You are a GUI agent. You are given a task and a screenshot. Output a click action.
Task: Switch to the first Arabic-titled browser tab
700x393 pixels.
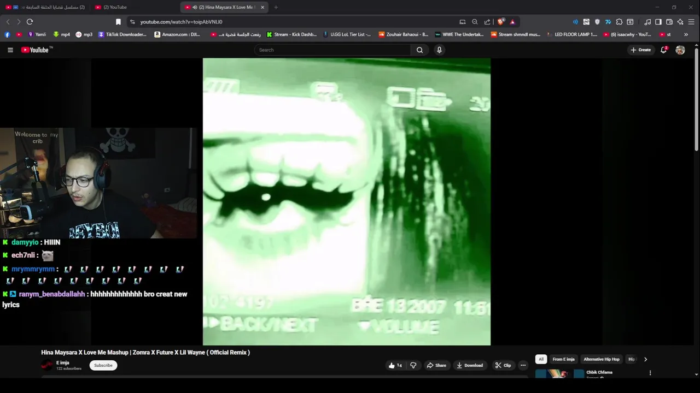tap(45, 7)
